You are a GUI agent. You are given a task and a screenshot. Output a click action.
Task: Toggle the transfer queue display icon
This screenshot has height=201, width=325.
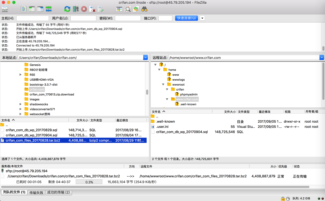point(49,9)
